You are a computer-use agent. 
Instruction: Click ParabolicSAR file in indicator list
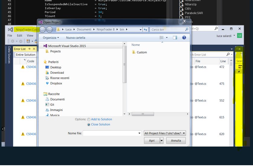tap(191, 13)
